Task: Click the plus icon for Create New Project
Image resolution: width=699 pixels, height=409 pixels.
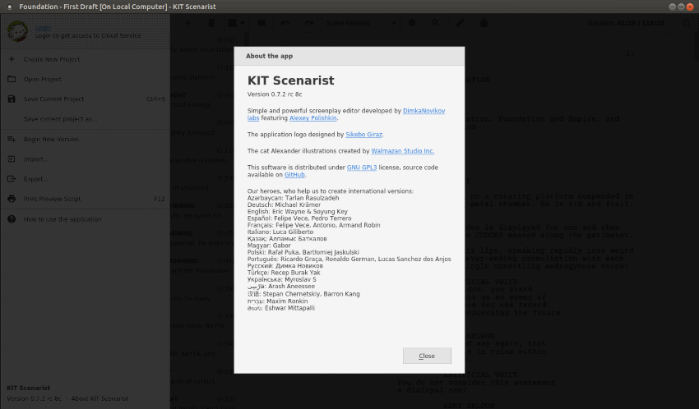Action: [x=12, y=60]
